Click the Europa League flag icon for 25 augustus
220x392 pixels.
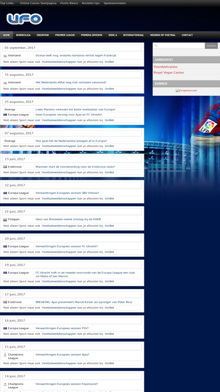pyautogui.click(x=5, y=115)
